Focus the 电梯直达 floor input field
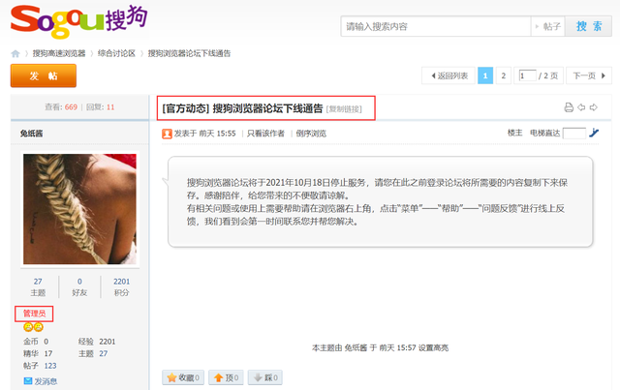This screenshot has height=390, width=620. coord(574,134)
